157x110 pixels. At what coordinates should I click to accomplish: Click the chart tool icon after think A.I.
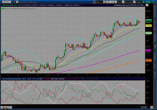pos(104,2)
